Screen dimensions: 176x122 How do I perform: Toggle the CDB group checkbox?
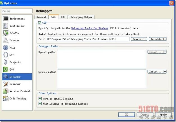40,23
